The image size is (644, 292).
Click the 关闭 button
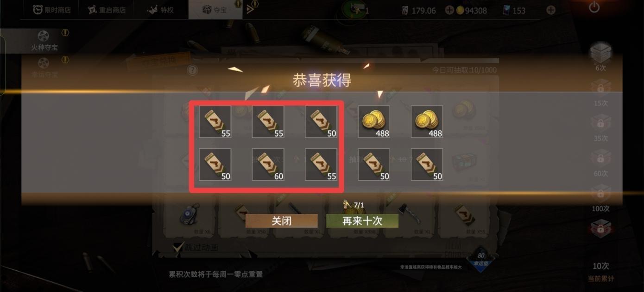[x=282, y=221]
